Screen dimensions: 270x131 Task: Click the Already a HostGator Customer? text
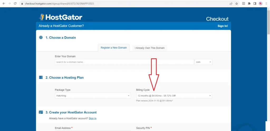(x=61, y=26)
